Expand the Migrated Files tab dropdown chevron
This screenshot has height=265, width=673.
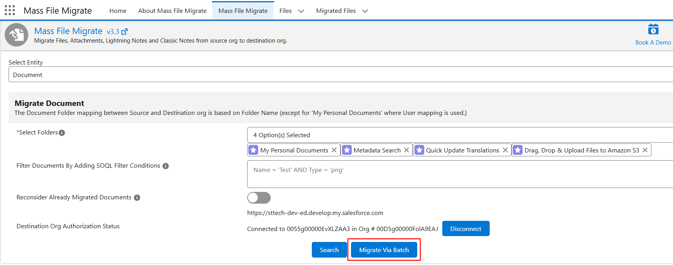coord(365,11)
